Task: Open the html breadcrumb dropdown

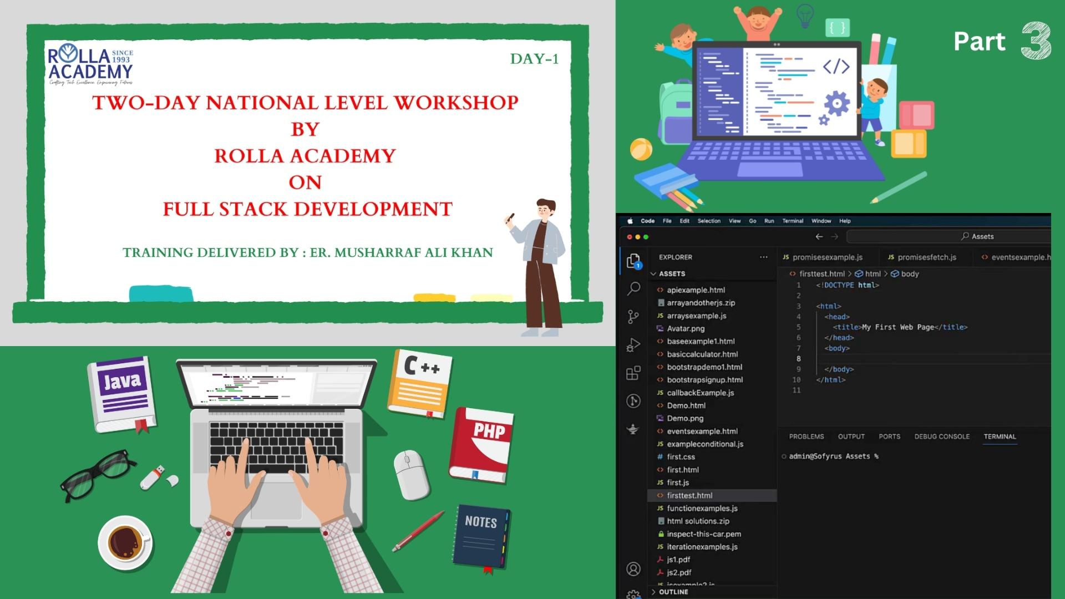Action: (x=873, y=274)
